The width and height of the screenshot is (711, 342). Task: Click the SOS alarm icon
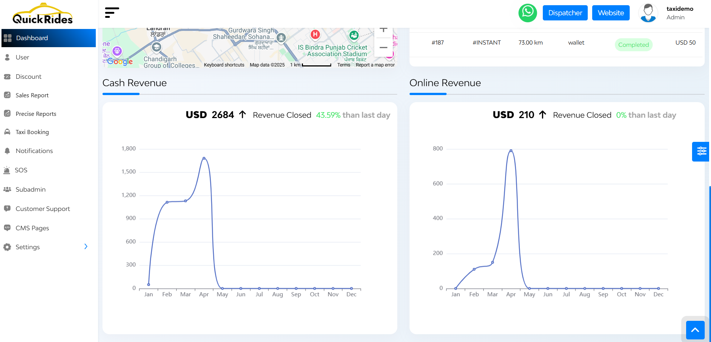pyautogui.click(x=7, y=170)
